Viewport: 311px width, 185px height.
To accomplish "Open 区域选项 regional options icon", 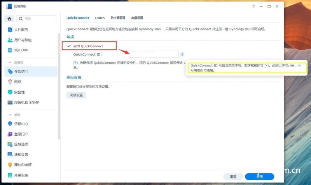I will (10, 144).
